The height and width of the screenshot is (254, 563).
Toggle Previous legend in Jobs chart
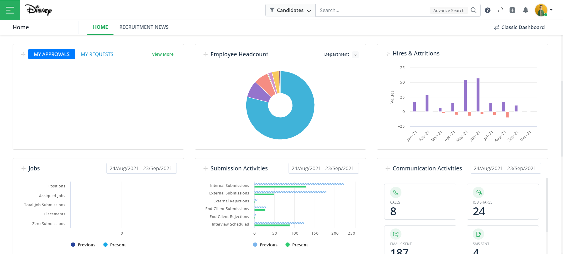(x=83, y=245)
